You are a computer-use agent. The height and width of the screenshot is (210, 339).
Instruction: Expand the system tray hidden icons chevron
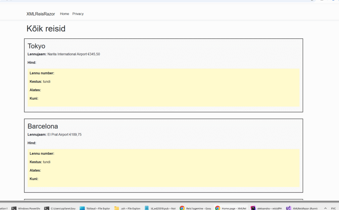325,208
